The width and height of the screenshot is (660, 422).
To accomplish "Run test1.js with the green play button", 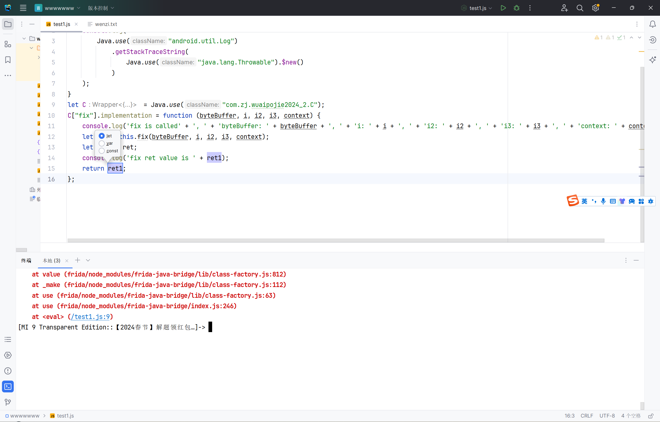I will point(503,8).
